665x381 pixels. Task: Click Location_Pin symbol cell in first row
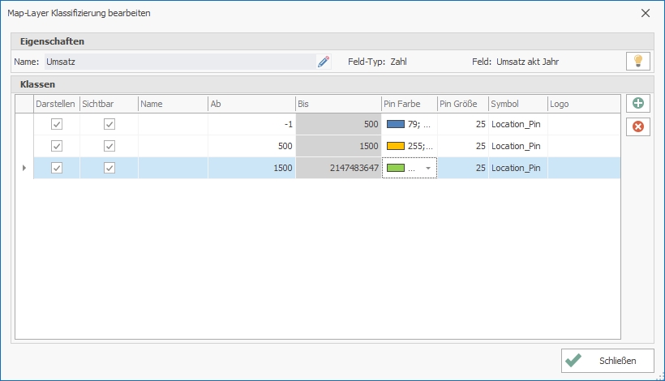517,124
